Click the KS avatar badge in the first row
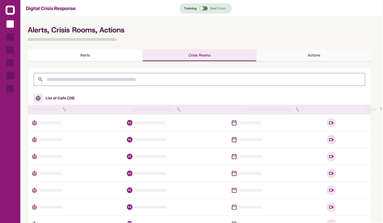The width and height of the screenshot is (383, 223). pyautogui.click(x=129, y=123)
